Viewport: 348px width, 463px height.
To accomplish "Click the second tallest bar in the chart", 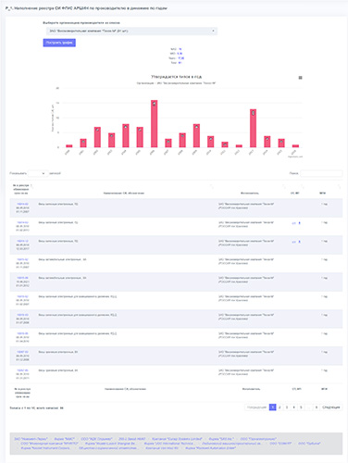I will coord(253,128).
